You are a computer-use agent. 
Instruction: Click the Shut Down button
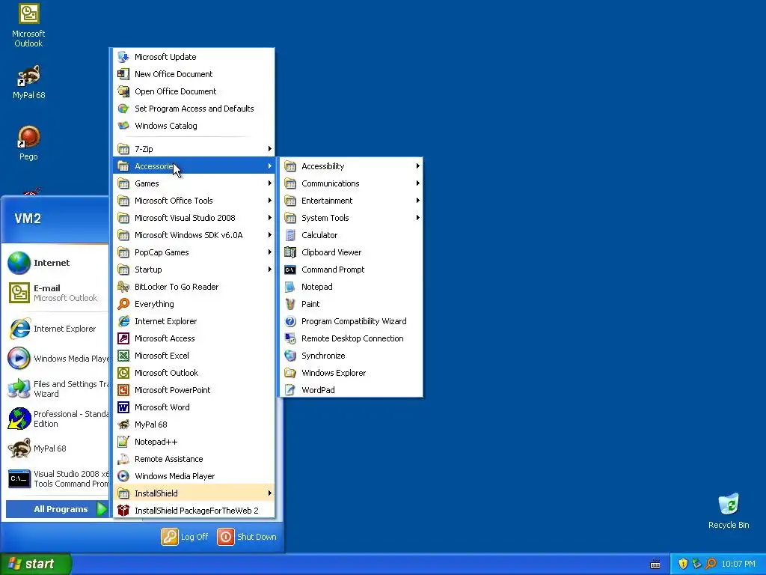click(x=247, y=537)
